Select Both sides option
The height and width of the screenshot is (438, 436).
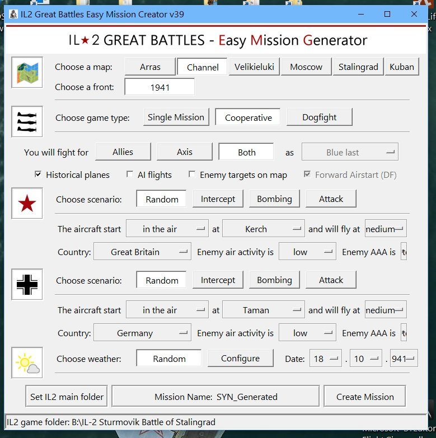click(246, 152)
